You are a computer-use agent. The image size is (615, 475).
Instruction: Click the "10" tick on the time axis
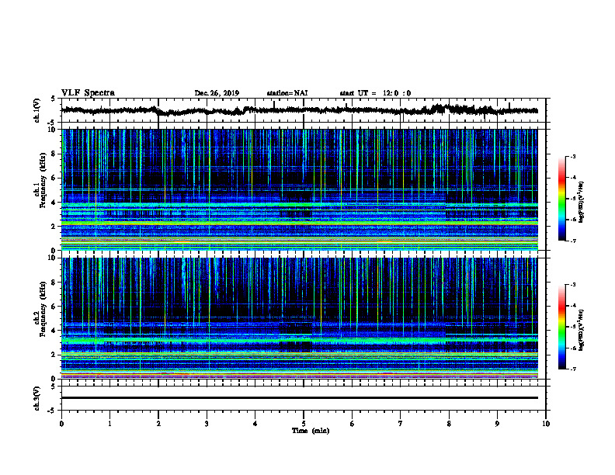tap(546, 424)
